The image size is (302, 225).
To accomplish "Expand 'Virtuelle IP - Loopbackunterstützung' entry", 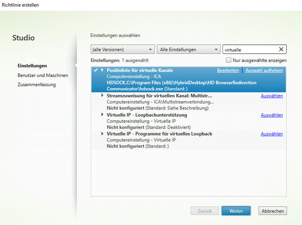I will click(x=103, y=115).
